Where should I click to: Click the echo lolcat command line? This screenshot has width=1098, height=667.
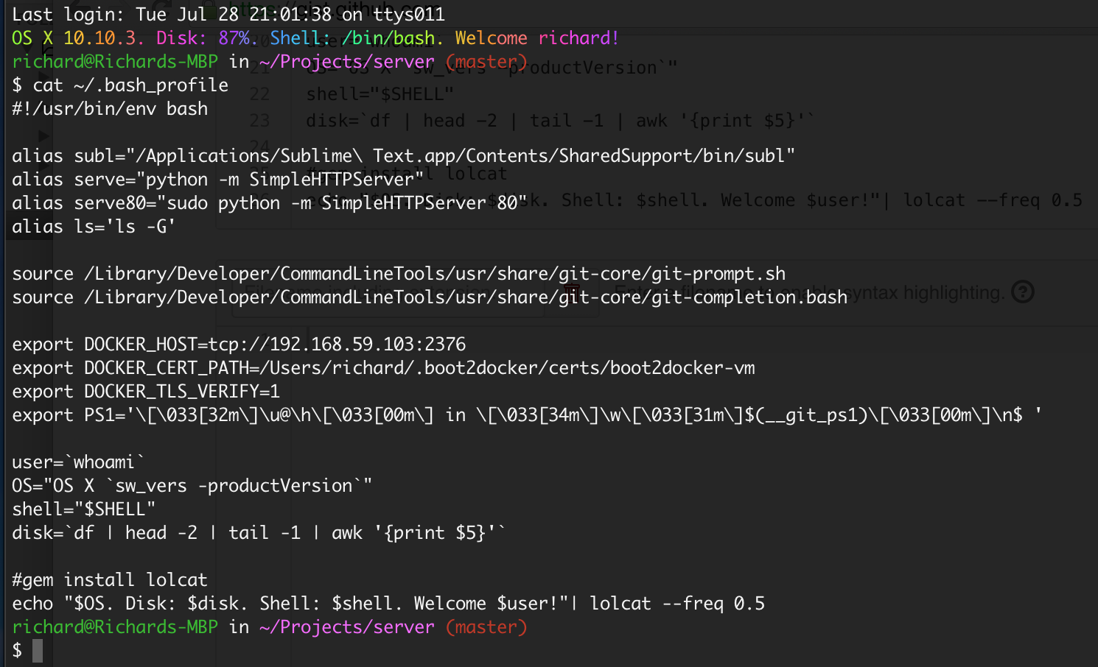click(x=388, y=604)
